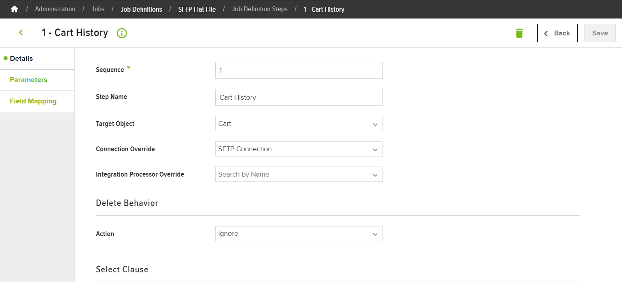
Task: Click Administration breadcrumb text
Action: click(x=55, y=9)
